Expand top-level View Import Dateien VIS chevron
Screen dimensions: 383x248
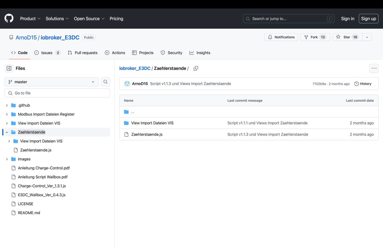click(7, 123)
